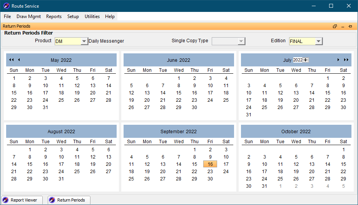The height and width of the screenshot is (205, 358).
Task: Select May 31 on the calendar
Action: (45, 107)
